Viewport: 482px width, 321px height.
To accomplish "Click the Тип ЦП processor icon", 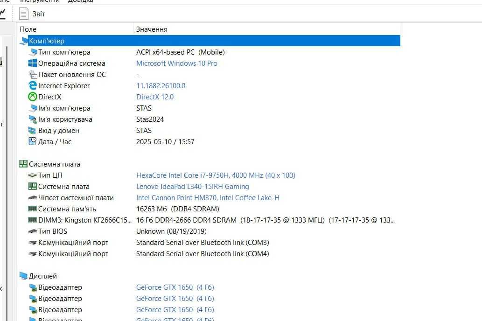I will tap(32, 175).
